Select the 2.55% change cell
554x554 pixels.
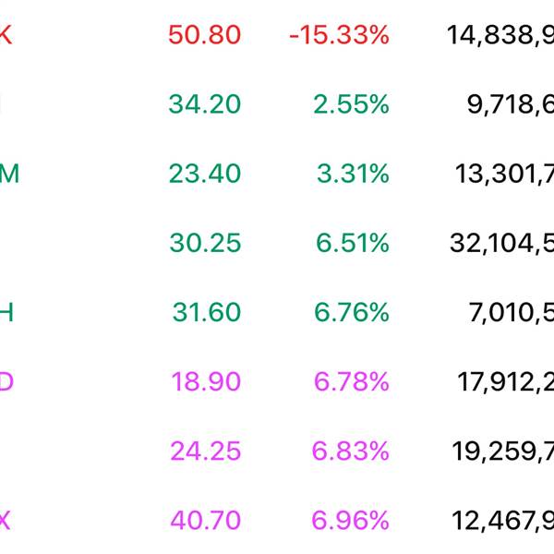(351, 104)
